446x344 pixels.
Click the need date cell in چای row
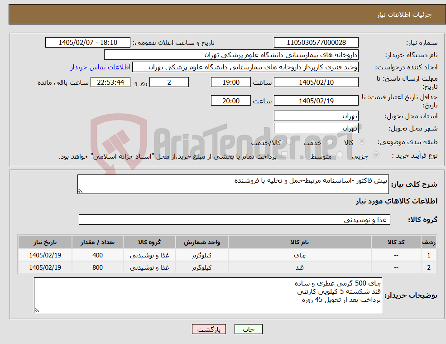pos(45,255)
